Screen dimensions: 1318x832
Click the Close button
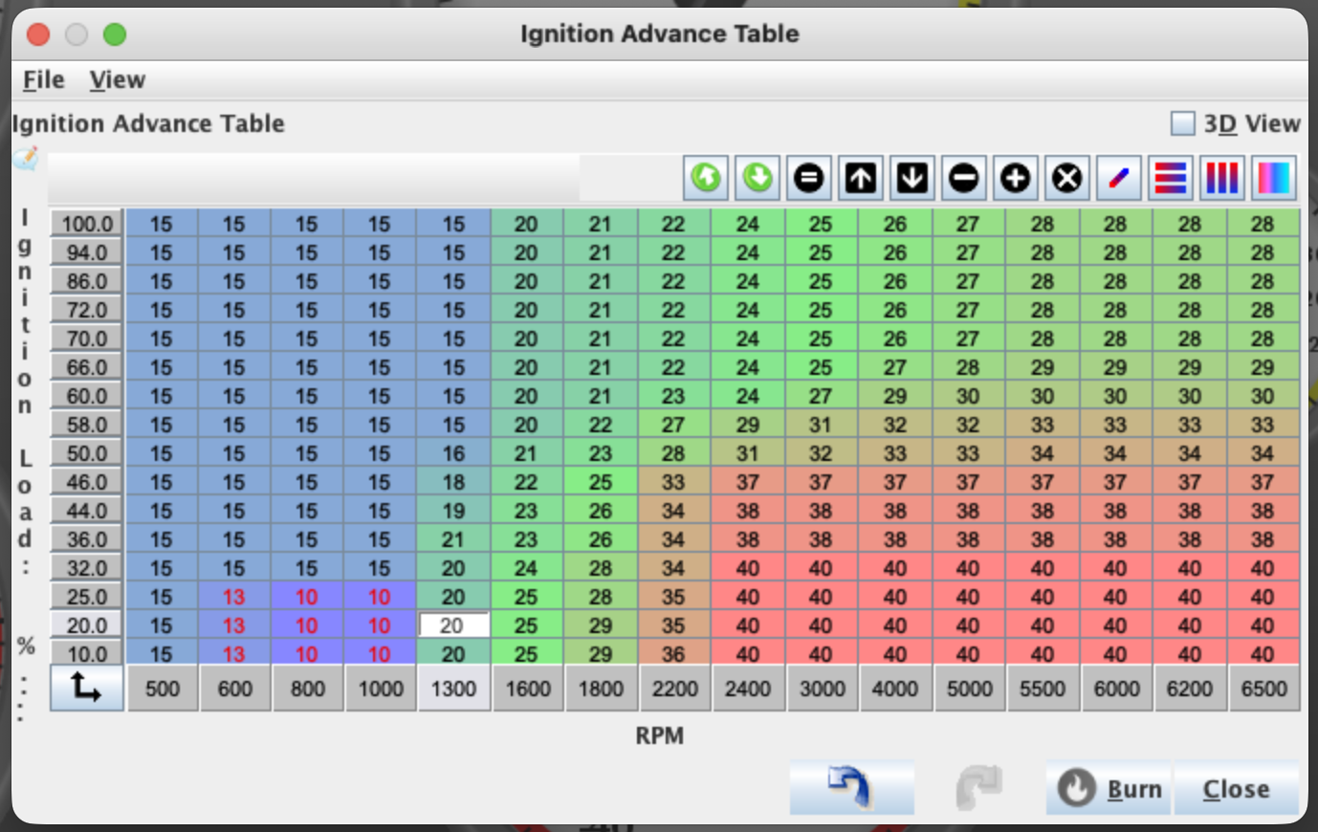(x=1236, y=789)
